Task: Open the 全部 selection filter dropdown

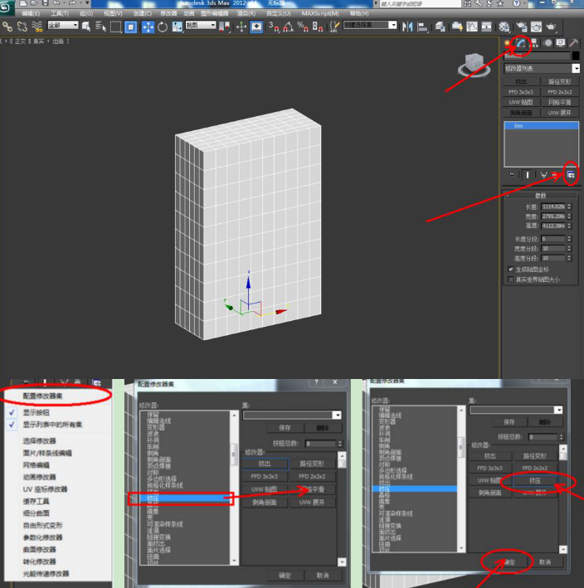Action: coord(63,25)
